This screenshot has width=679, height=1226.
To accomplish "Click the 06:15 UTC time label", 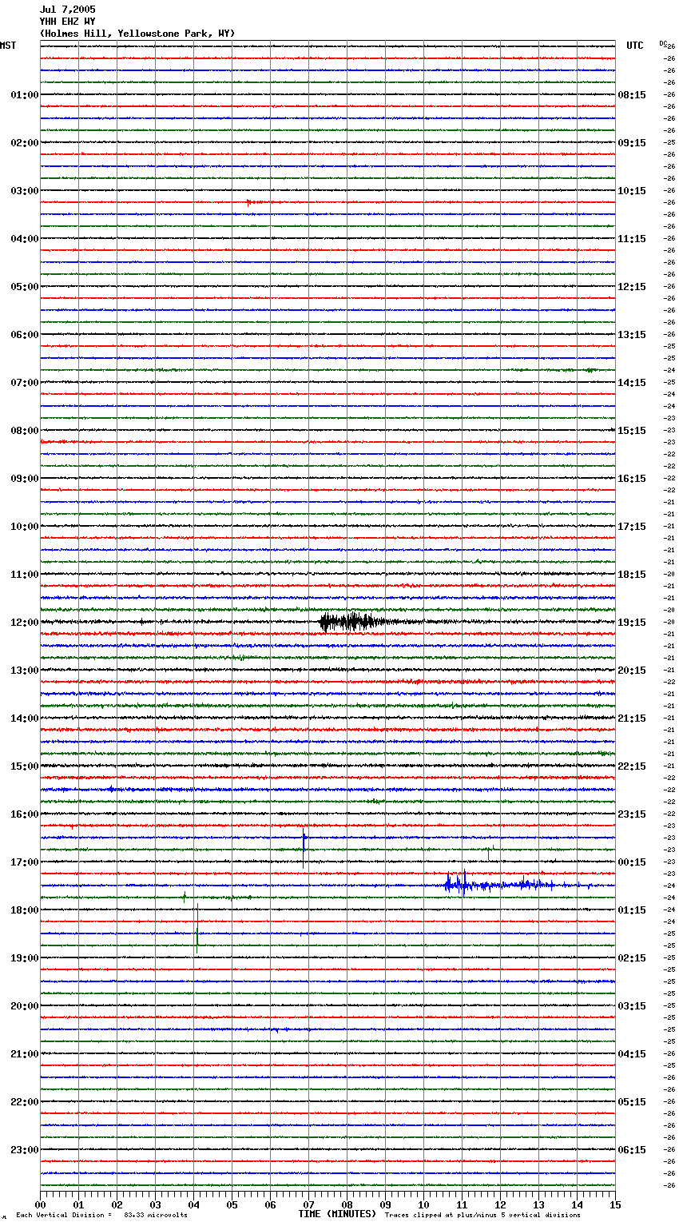I will [x=632, y=1150].
